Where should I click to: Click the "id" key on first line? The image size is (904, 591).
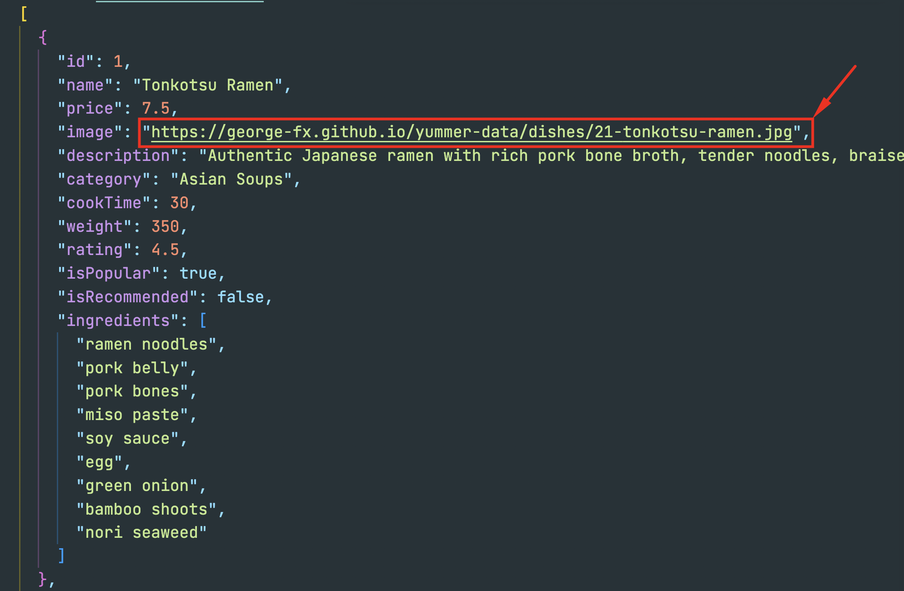coord(75,61)
